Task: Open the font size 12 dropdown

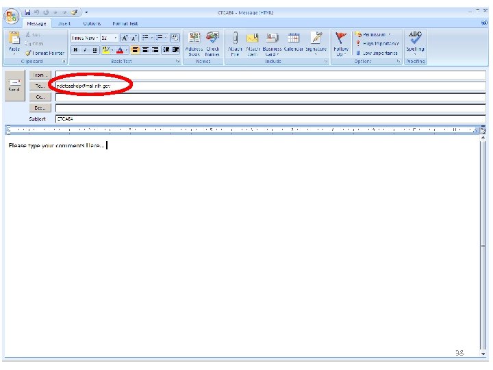Action: 116,38
